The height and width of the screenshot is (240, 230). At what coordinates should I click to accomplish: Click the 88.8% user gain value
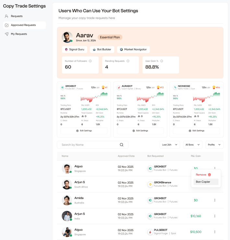click(x=152, y=67)
